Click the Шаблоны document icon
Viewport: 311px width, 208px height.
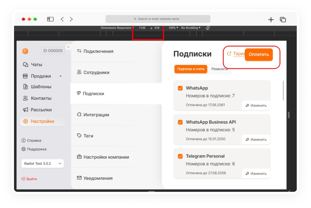[x=25, y=87]
